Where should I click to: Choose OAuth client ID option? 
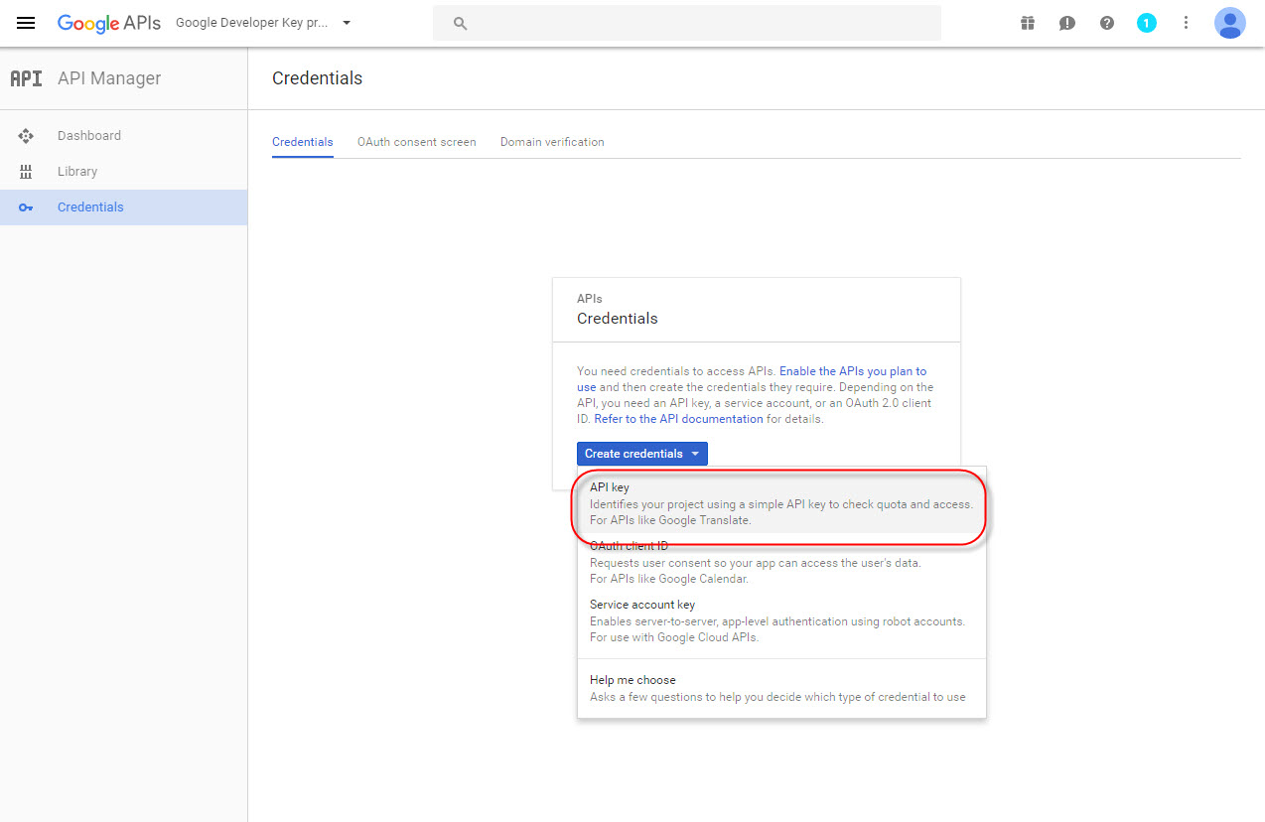coord(781,562)
